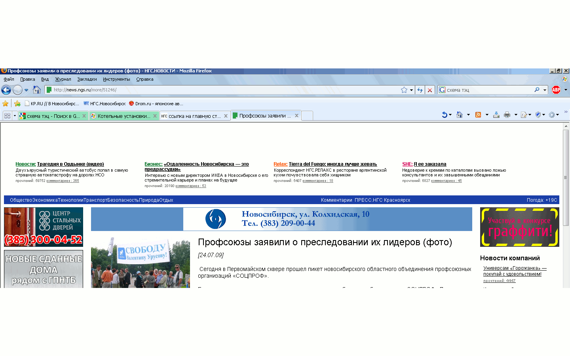Open the RSS feed icon in toolbar
The width and height of the screenshot is (570, 356).
coord(478,115)
